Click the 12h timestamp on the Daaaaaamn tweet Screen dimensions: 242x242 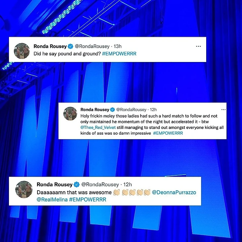point(128,184)
